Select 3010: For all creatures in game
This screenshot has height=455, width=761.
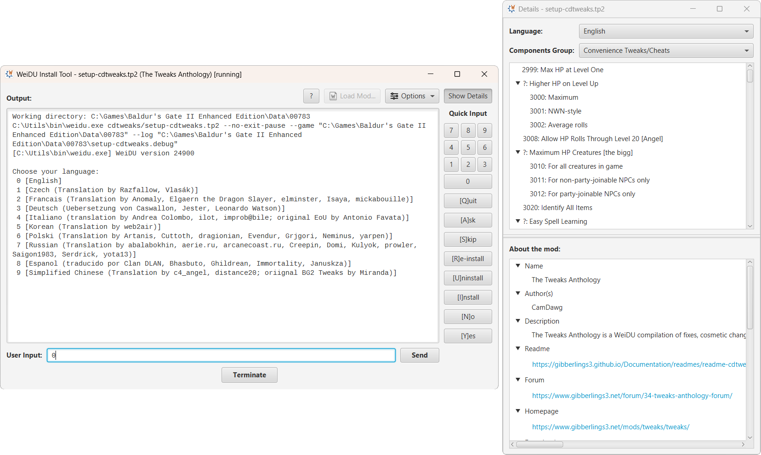576,166
